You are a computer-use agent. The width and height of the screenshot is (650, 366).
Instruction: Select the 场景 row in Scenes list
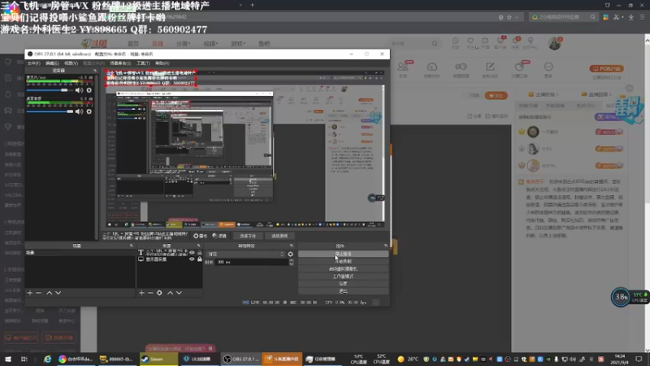[80, 253]
